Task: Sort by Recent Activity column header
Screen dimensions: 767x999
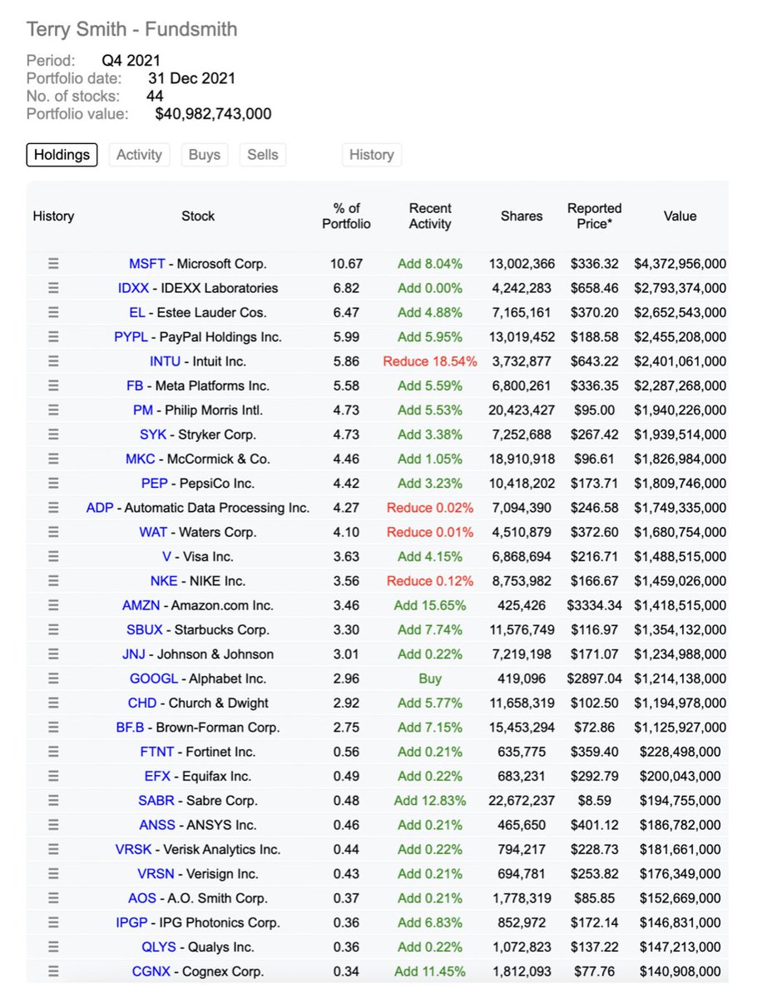Action: coord(430,216)
